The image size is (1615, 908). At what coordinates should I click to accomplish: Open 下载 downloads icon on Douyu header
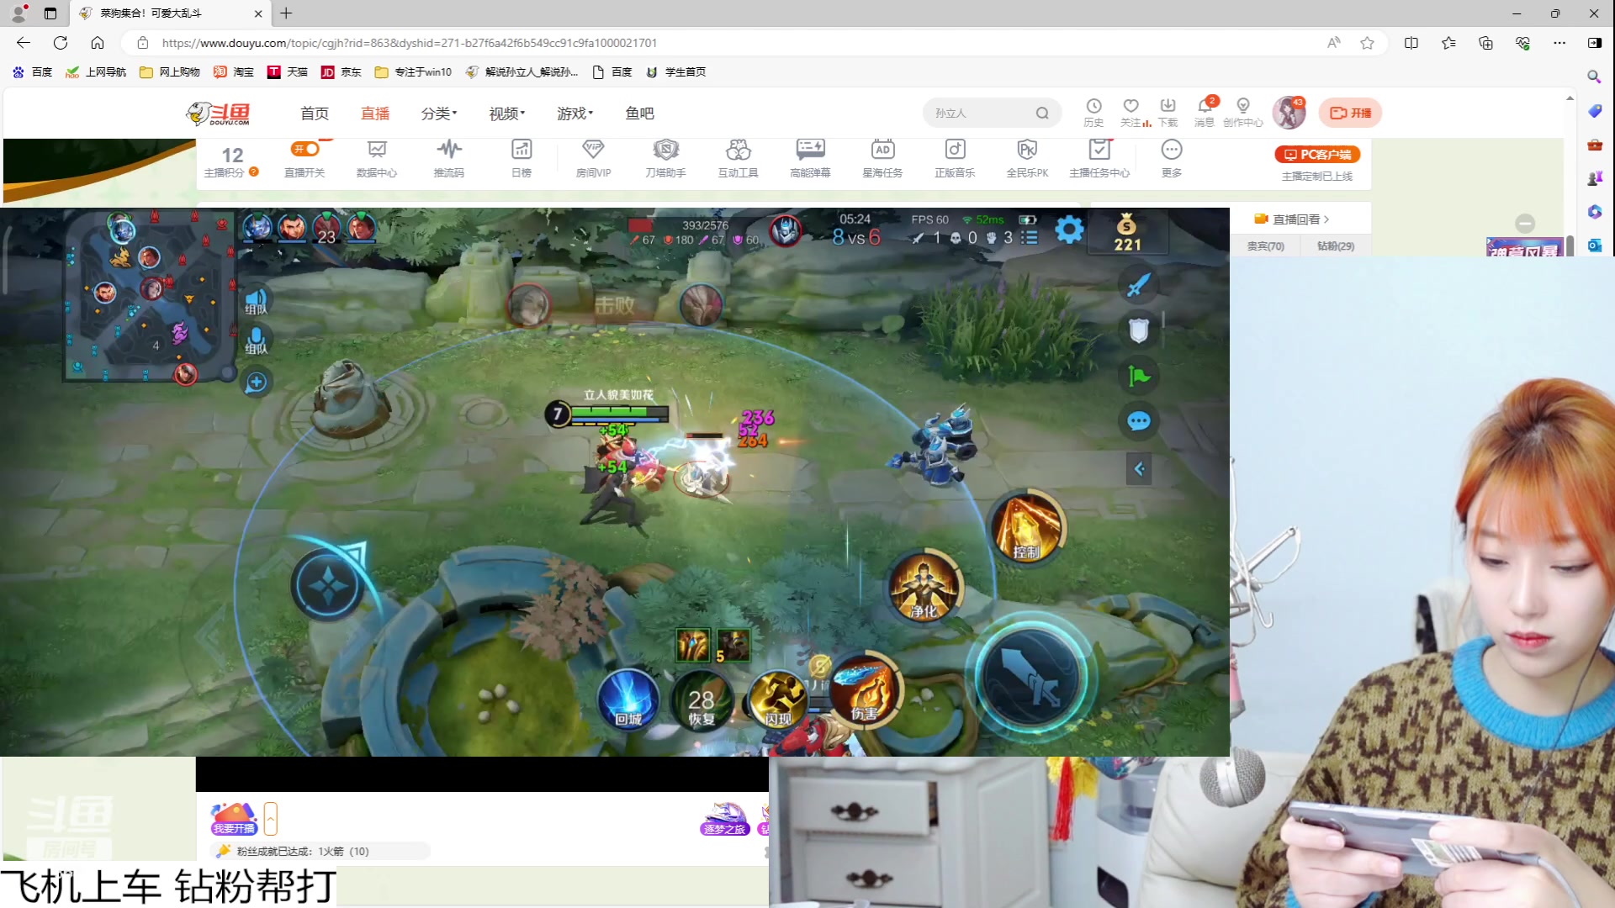click(1168, 112)
